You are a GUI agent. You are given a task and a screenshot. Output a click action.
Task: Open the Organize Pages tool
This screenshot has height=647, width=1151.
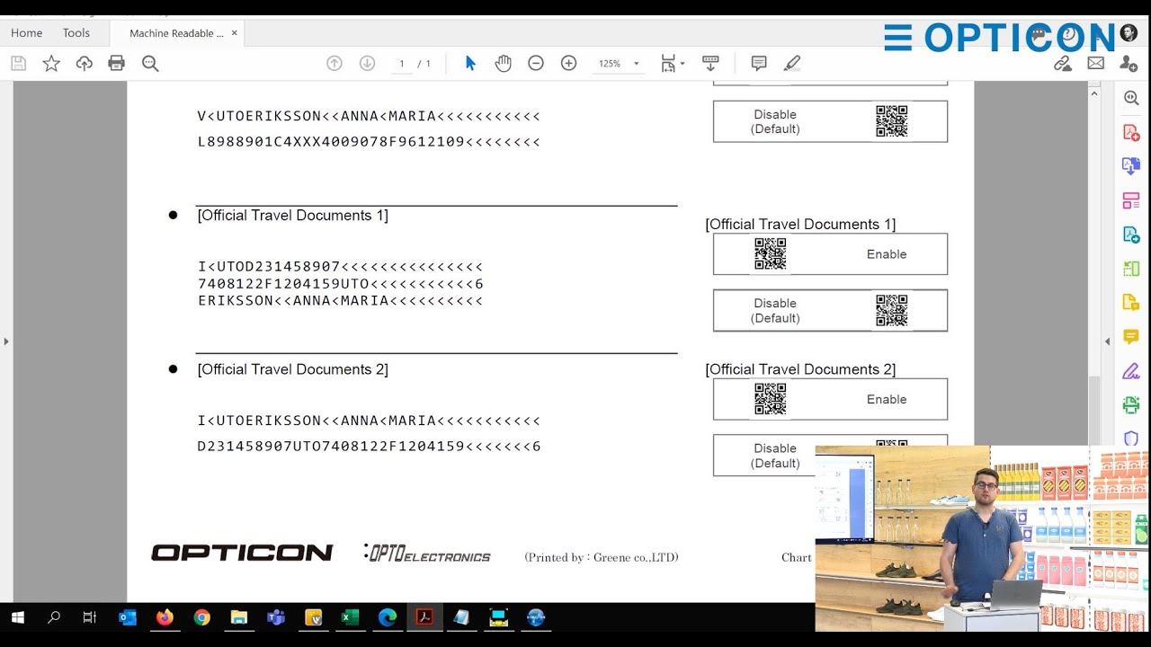tap(1131, 200)
